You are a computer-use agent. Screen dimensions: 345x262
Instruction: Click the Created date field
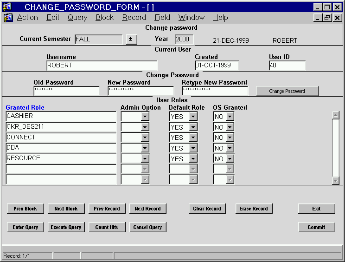[x=217, y=65]
